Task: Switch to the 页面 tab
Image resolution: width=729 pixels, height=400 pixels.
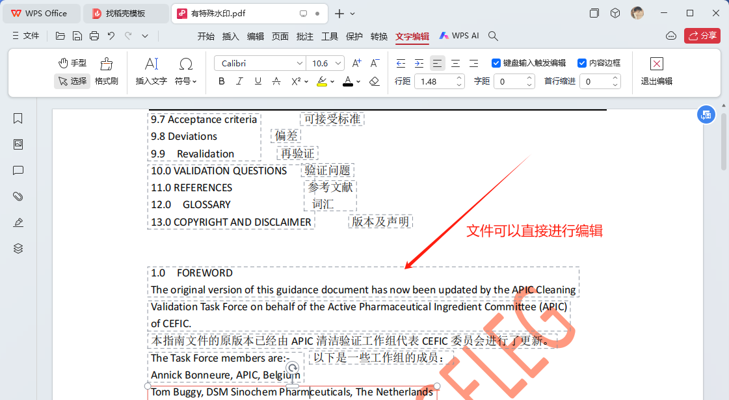Action: coord(280,36)
